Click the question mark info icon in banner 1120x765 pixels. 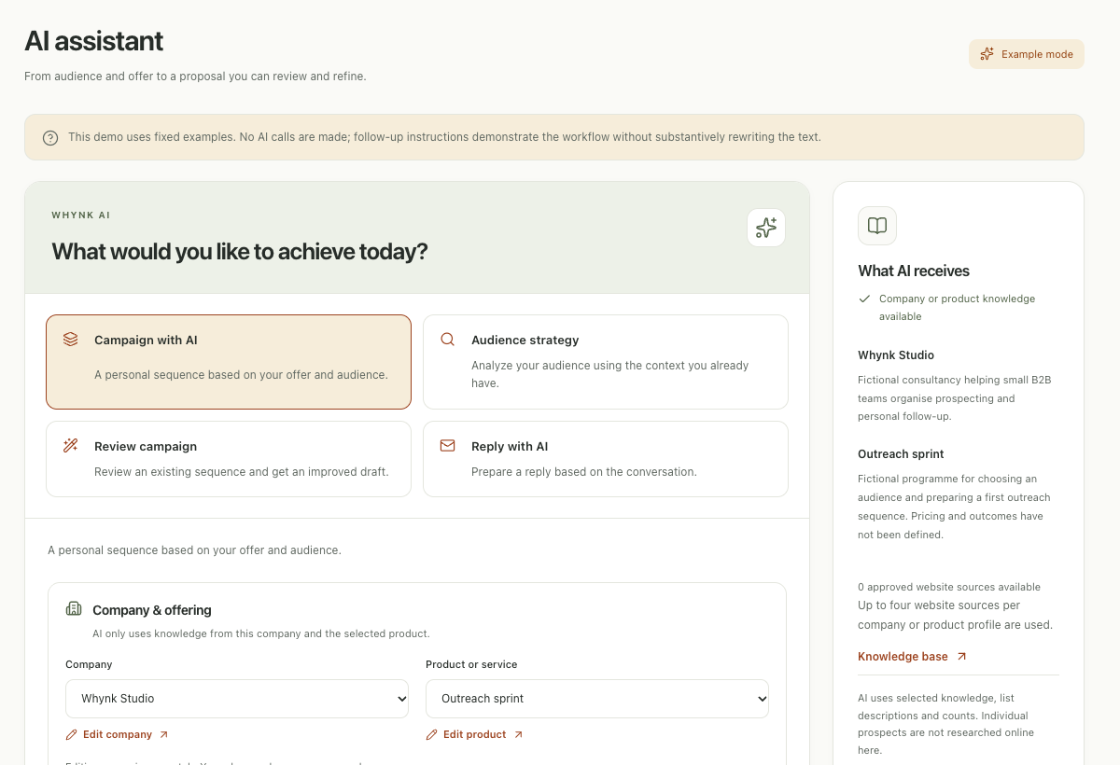pyautogui.click(x=50, y=137)
